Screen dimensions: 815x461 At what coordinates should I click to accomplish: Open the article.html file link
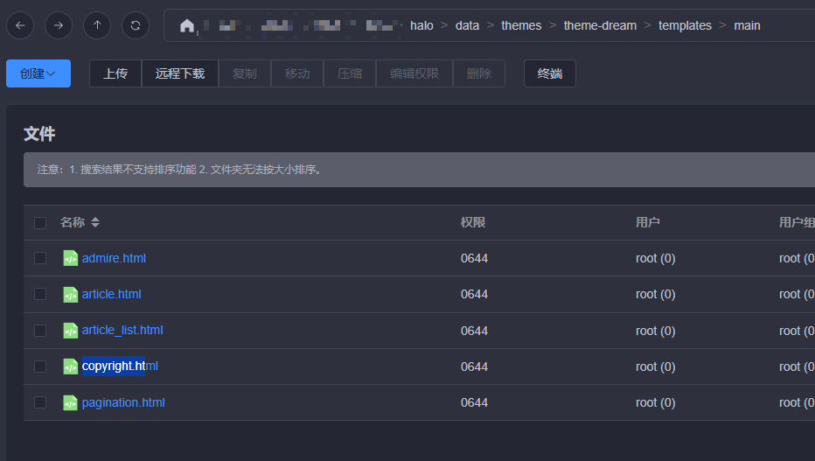111,294
